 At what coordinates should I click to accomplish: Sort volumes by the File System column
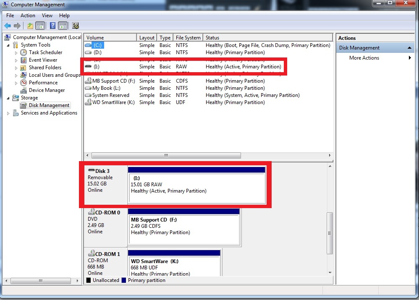(x=188, y=38)
